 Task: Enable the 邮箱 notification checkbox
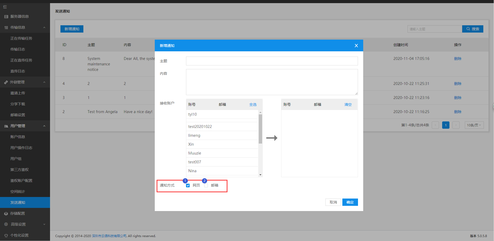point(206,186)
